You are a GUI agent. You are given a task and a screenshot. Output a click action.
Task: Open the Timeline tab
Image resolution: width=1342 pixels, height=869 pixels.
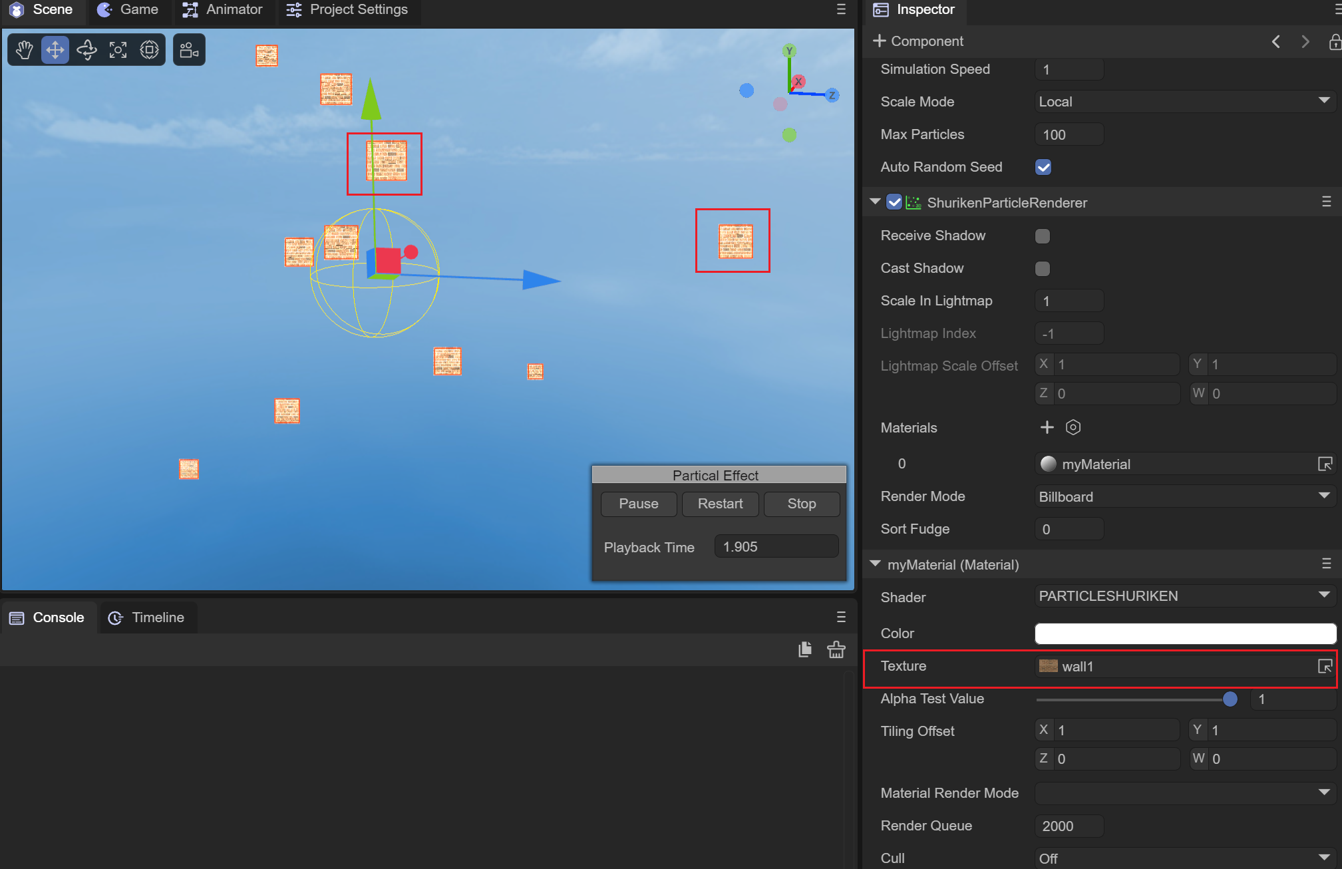(148, 617)
